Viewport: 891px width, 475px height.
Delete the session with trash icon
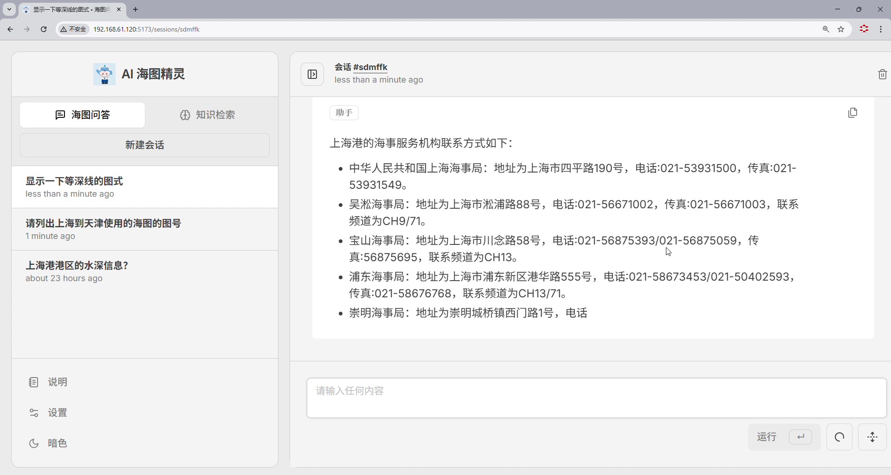tap(882, 74)
